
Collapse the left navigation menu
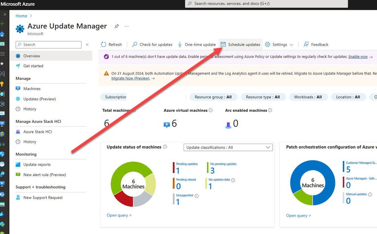pos(87,45)
